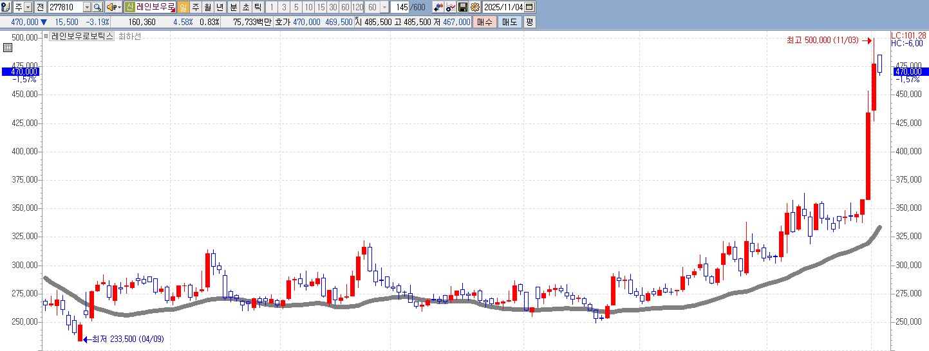Switch to 초 second chart period

(246, 7)
